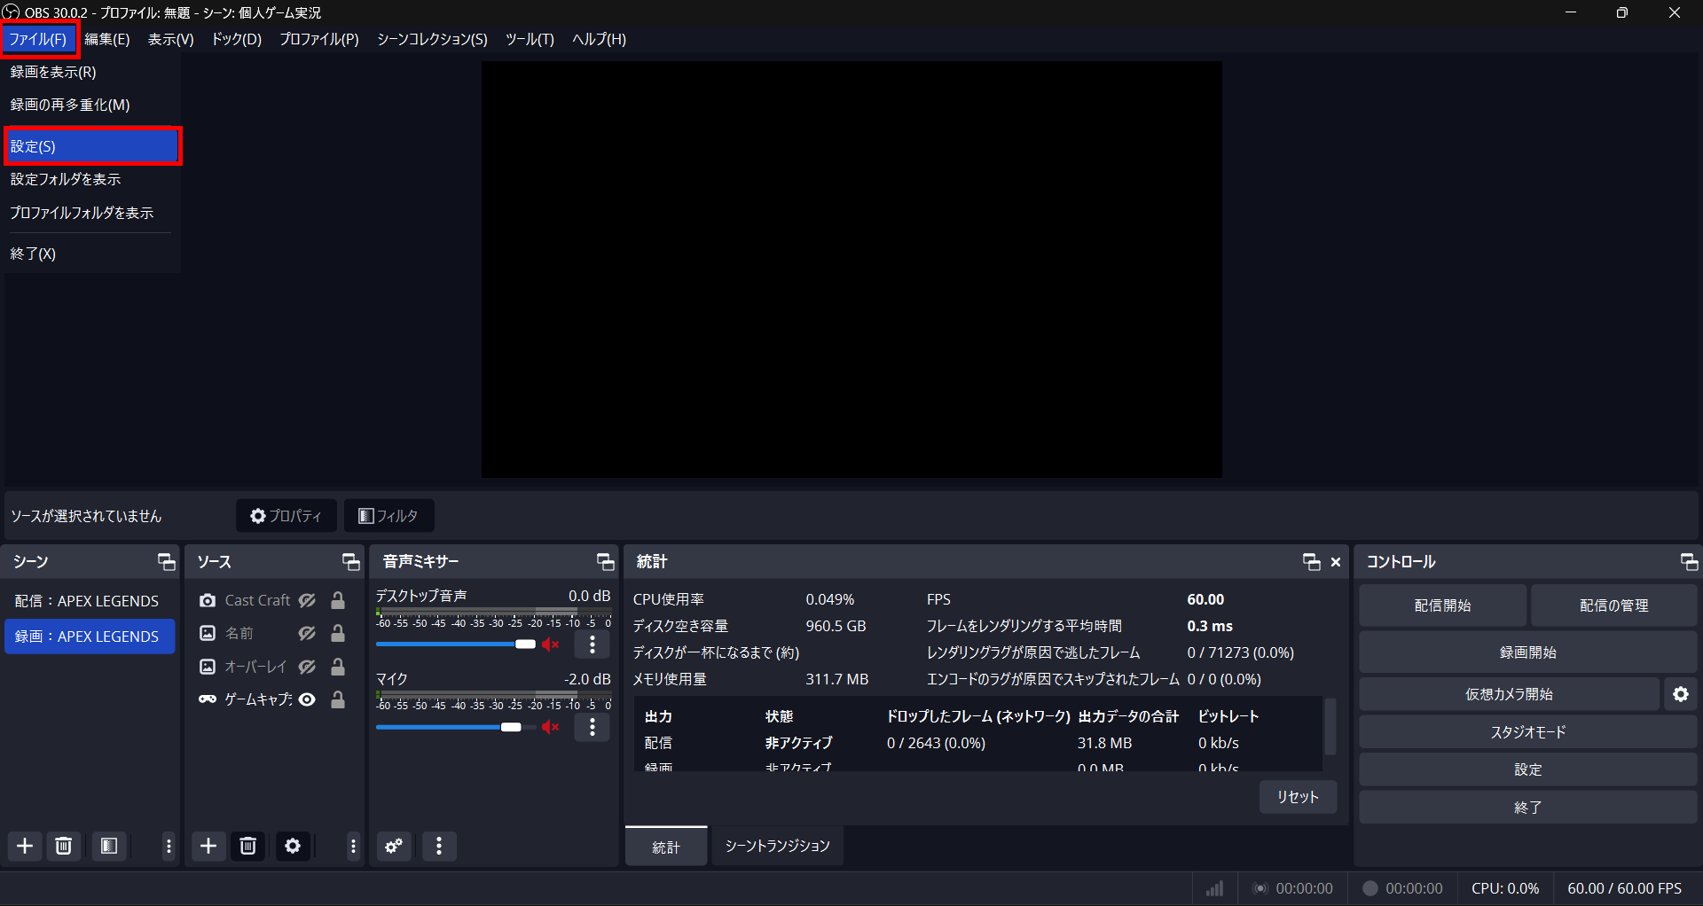This screenshot has width=1703, height=906.
Task: Show the Cast Craft source
Action: point(307,600)
